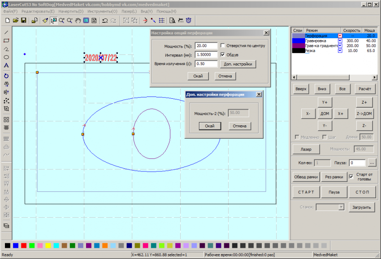This screenshot has width=381, height=259.
Task: Uncheck the 'Обдув' checkbox
Action: click(x=223, y=55)
